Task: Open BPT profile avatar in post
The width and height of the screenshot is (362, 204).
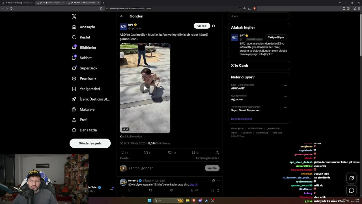Action: click(123, 27)
